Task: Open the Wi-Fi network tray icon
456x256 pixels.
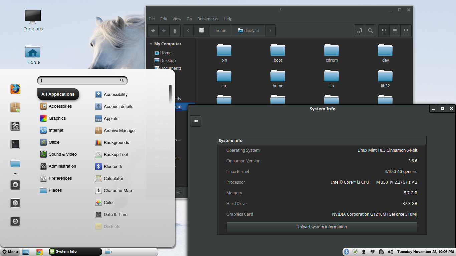Action: (373, 252)
